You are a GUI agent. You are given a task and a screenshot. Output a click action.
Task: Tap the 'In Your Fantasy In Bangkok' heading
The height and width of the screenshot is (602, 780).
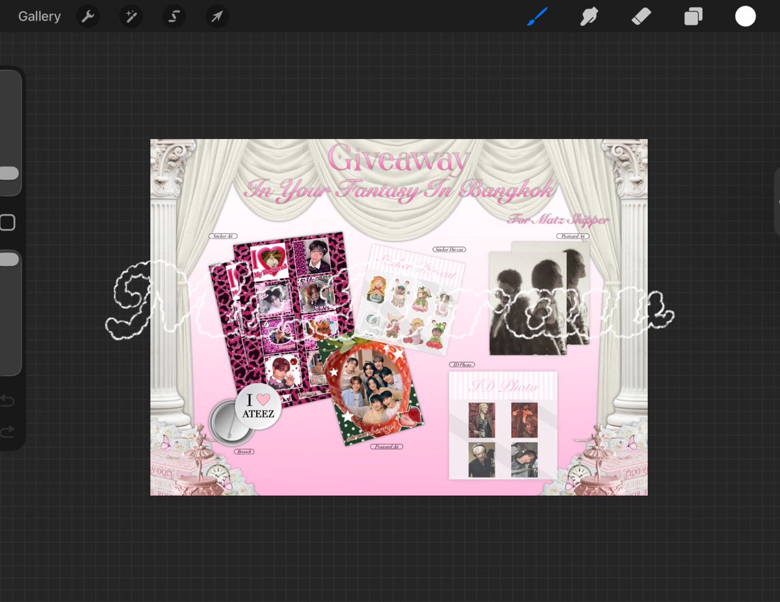(x=399, y=190)
